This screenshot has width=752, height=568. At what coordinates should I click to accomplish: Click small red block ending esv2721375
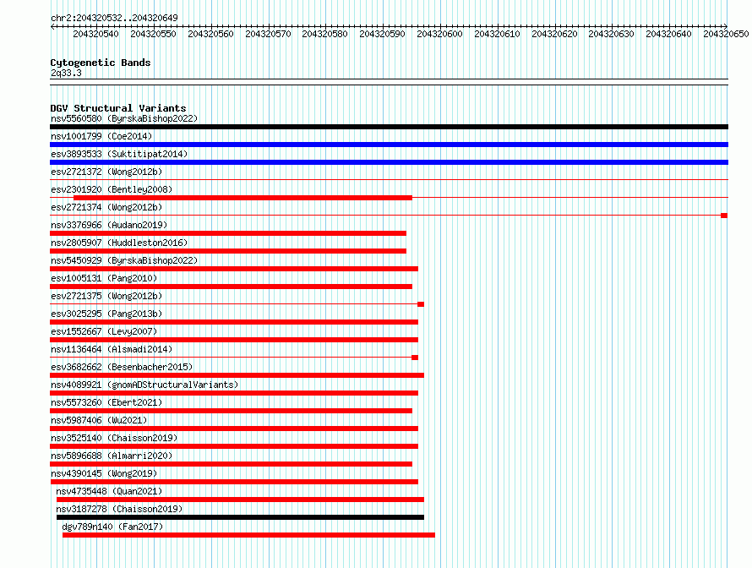(x=421, y=304)
